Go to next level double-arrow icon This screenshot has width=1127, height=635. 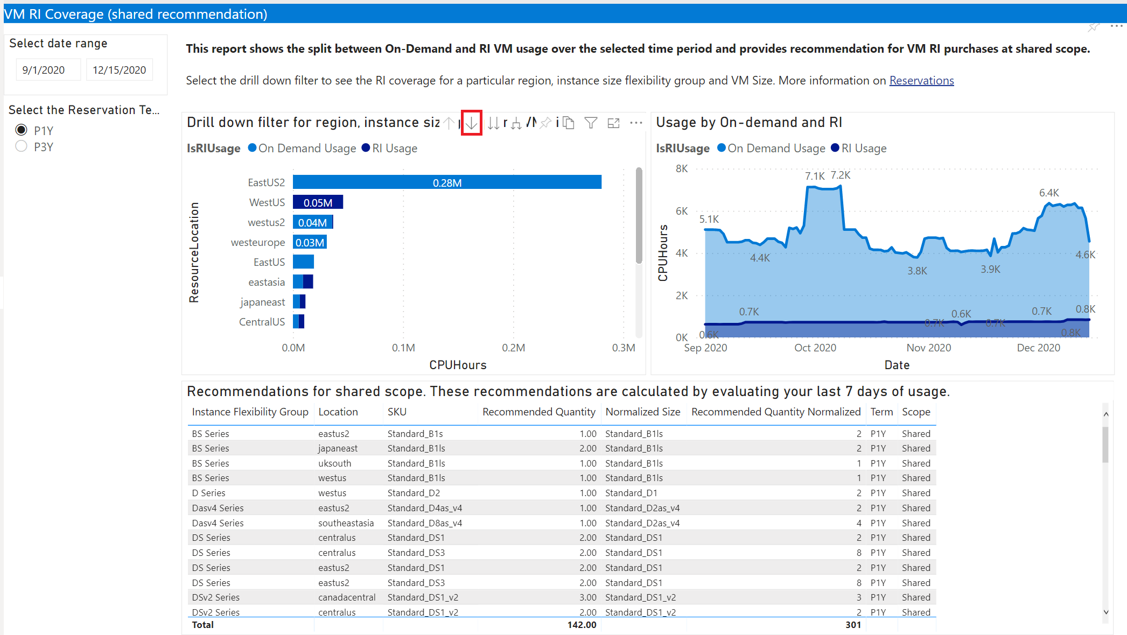tap(493, 123)
